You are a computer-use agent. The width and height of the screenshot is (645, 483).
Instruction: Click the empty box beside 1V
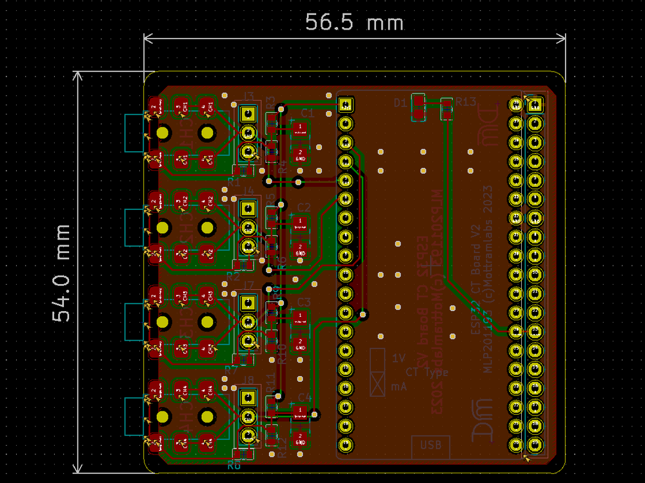click(x=377, y=360)
